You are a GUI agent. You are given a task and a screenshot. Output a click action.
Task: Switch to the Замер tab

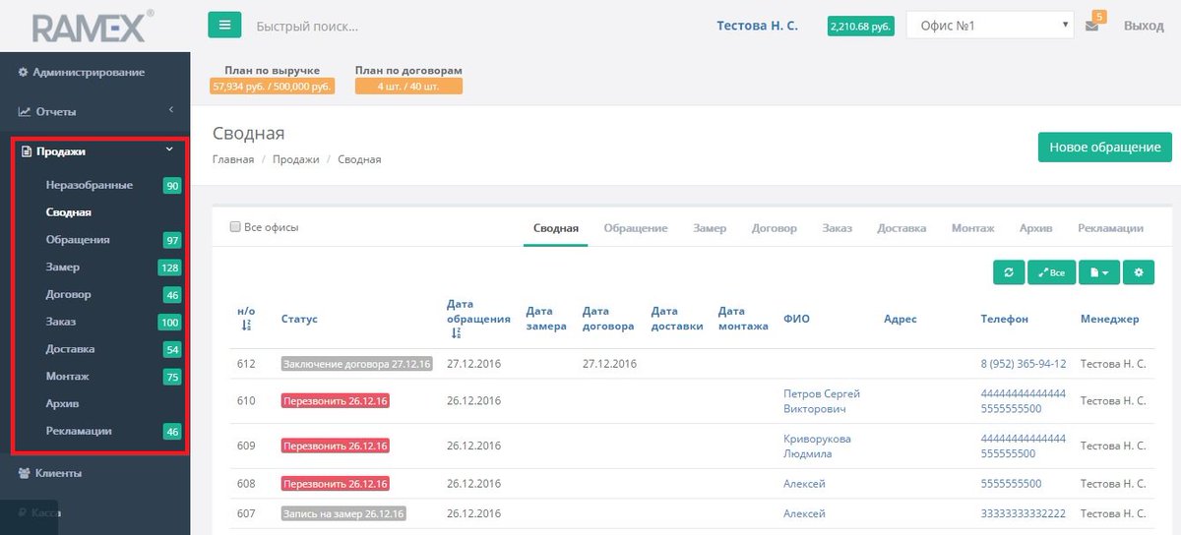pos(709,228)
